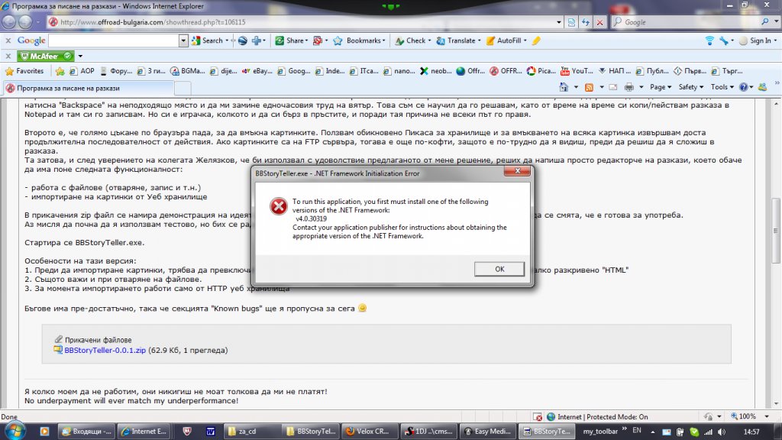Click the RSS feeds icon

(x=589, y=87)
